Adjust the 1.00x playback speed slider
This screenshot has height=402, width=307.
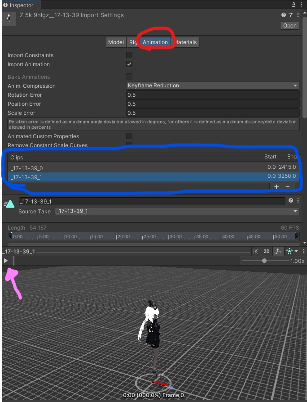[x=265, y=261]
